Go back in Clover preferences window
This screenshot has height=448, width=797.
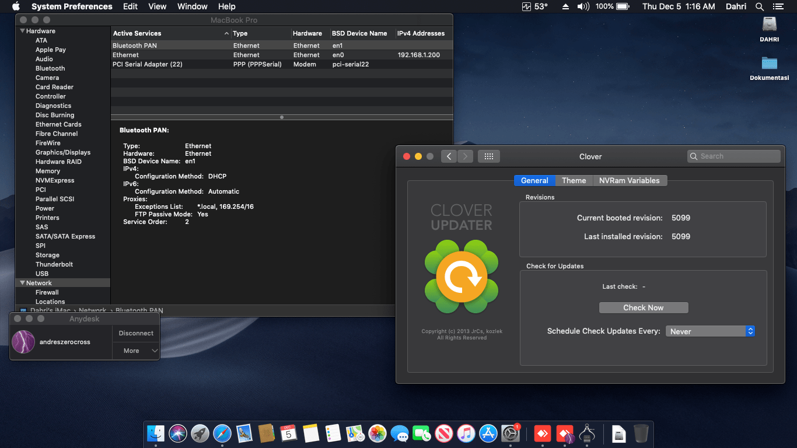(x=449, y=156)
